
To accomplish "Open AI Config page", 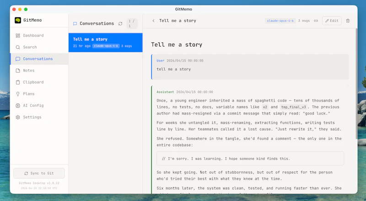I will [x=39, y=105].
